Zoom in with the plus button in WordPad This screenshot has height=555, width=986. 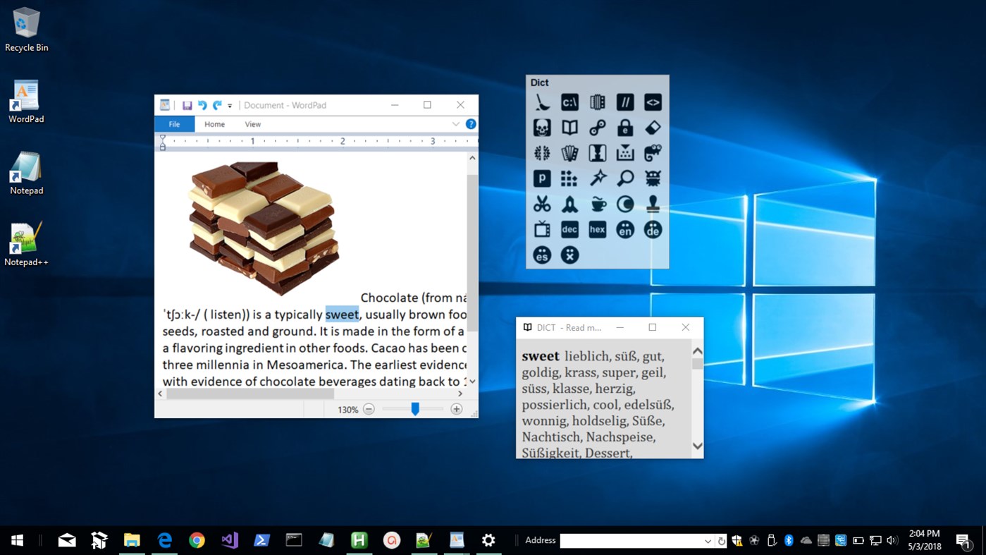457,409
